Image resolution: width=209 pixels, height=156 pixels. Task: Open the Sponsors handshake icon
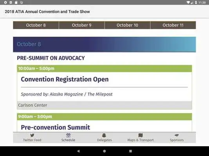tap(177, 135)
